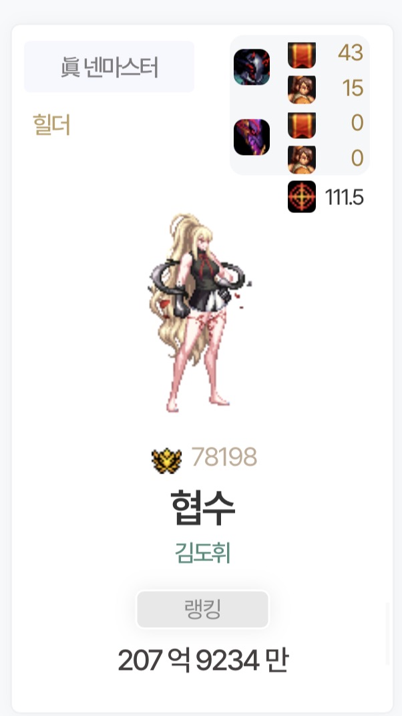
Task: Click the red crosshair icon next to 111.5
Action: (302, 197)
